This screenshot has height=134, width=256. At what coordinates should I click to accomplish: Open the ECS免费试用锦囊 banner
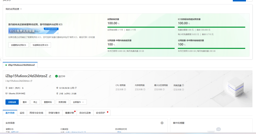click(33, 31)
